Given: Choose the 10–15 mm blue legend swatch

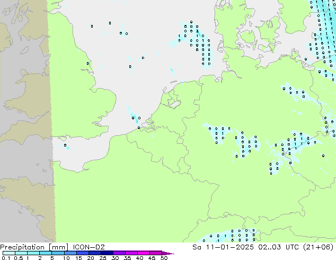Looking at the screenshot, I should 70,253.
